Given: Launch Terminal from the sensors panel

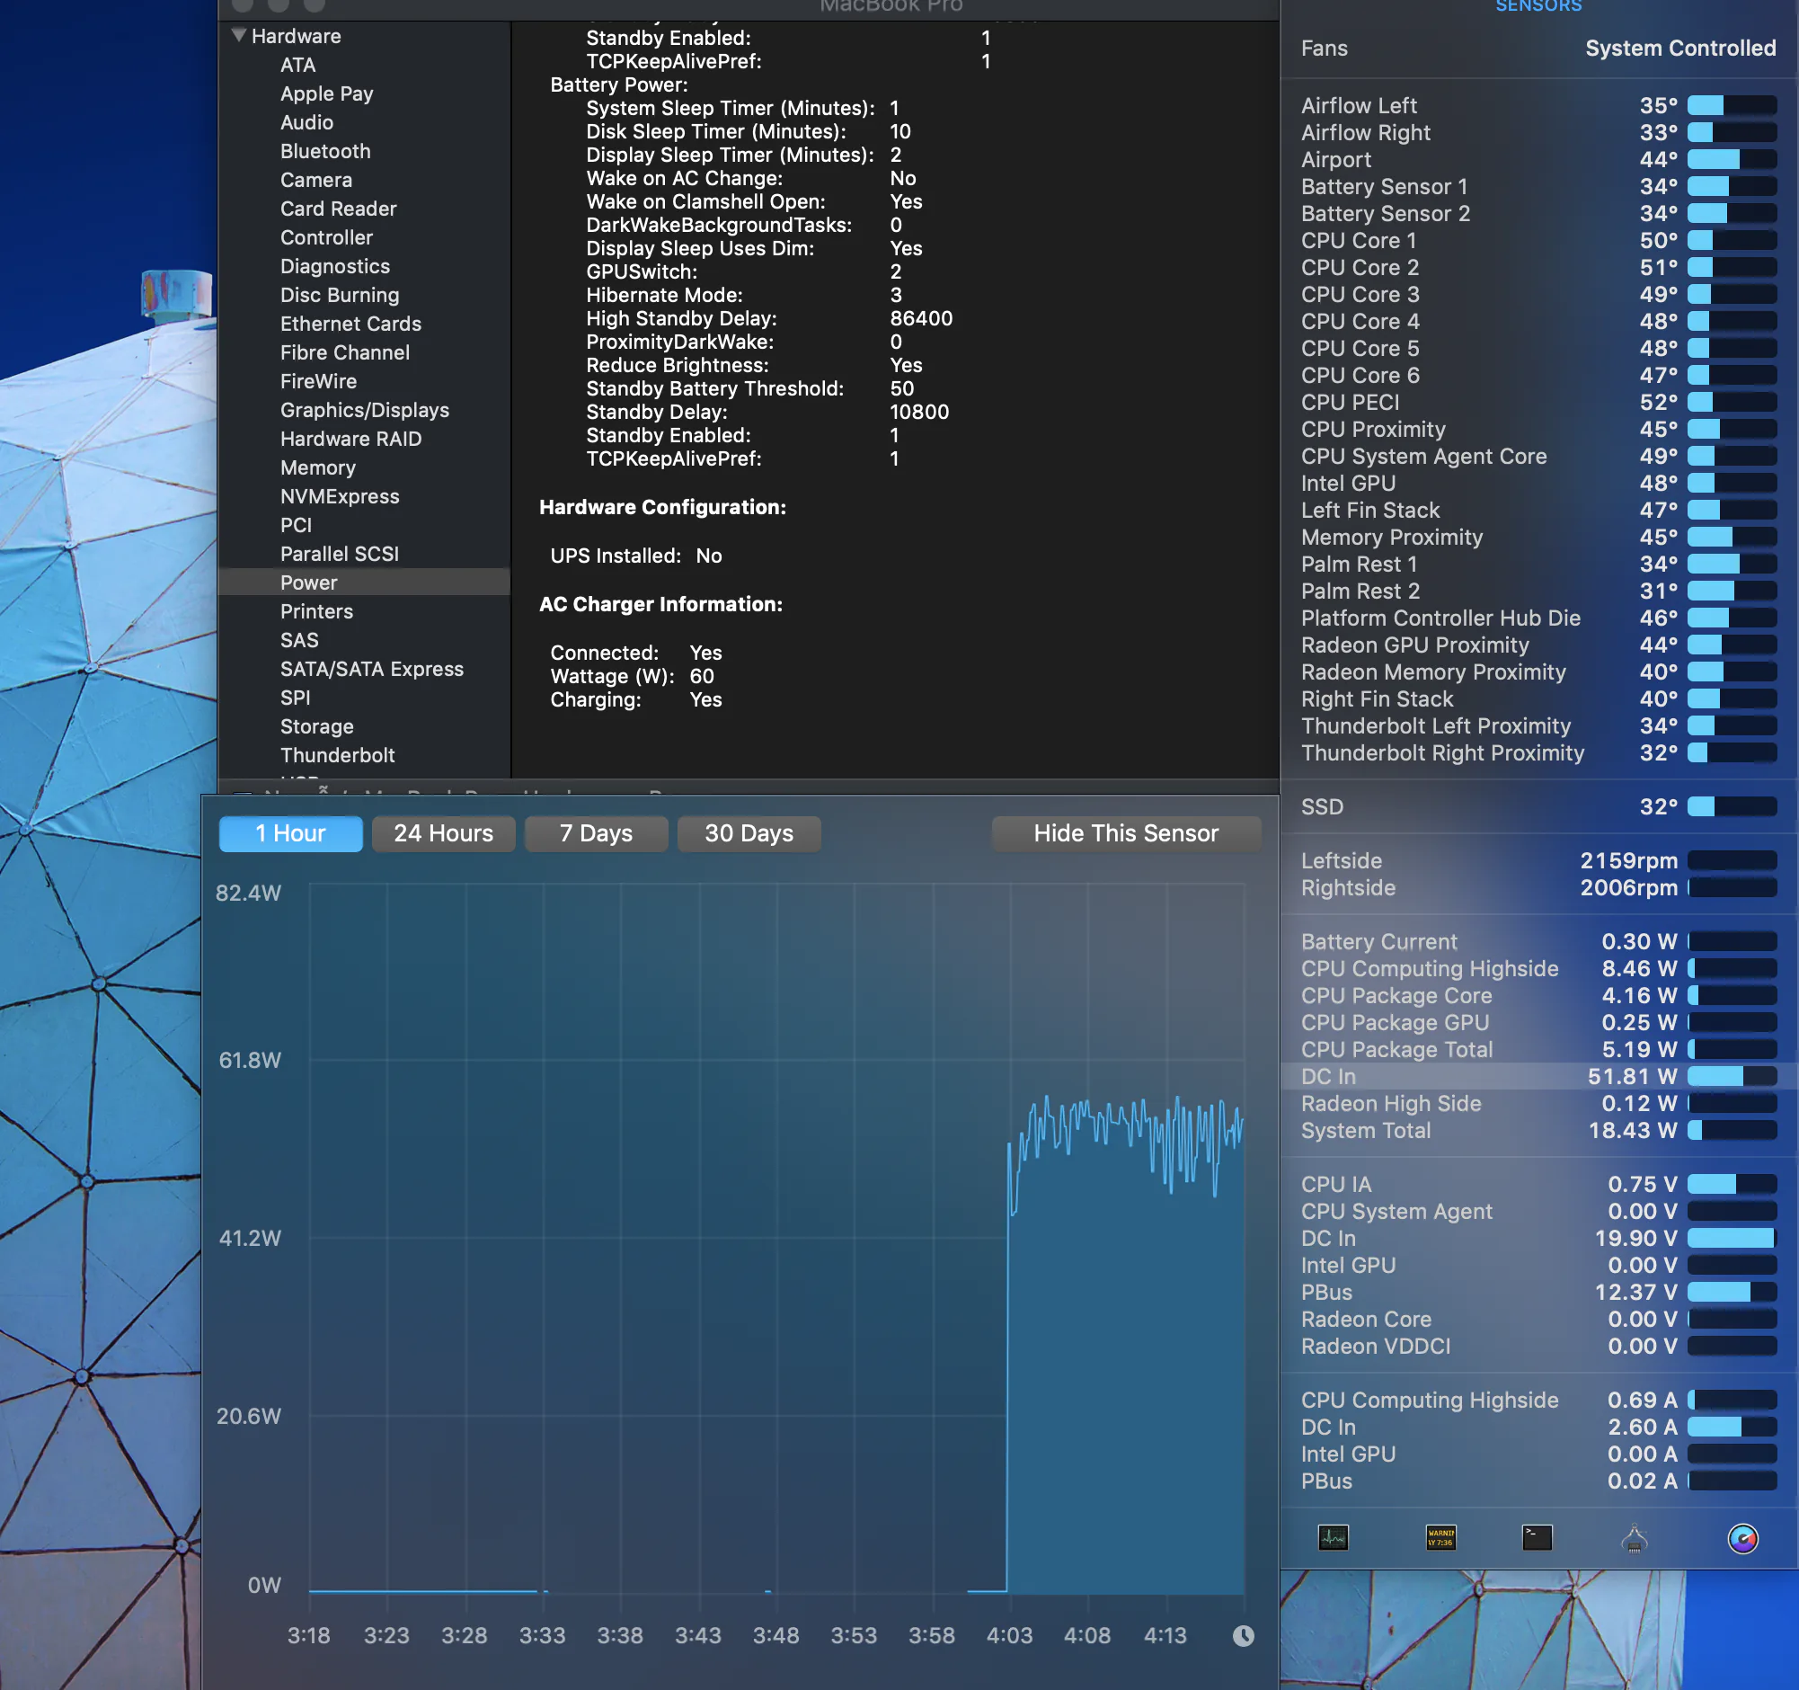Looking at the screenshot, I should (1537, 1537).
